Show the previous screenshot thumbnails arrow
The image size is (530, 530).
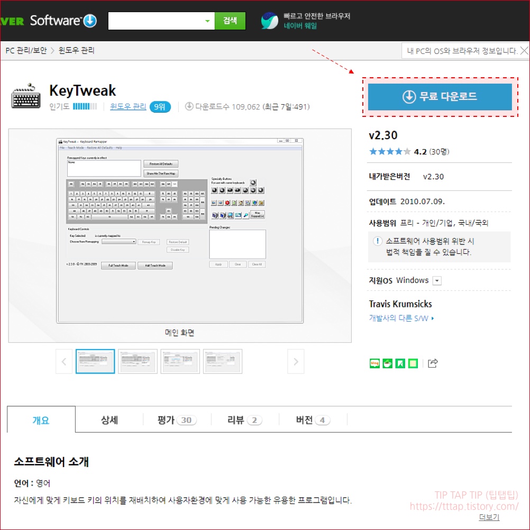(64, 362)
